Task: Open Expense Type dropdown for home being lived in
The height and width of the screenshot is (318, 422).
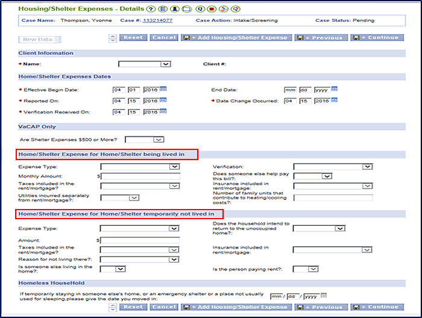Action: tap(140, 167)
